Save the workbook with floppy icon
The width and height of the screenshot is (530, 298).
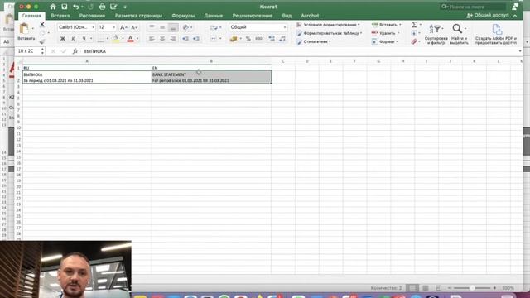tap(65, 7)
